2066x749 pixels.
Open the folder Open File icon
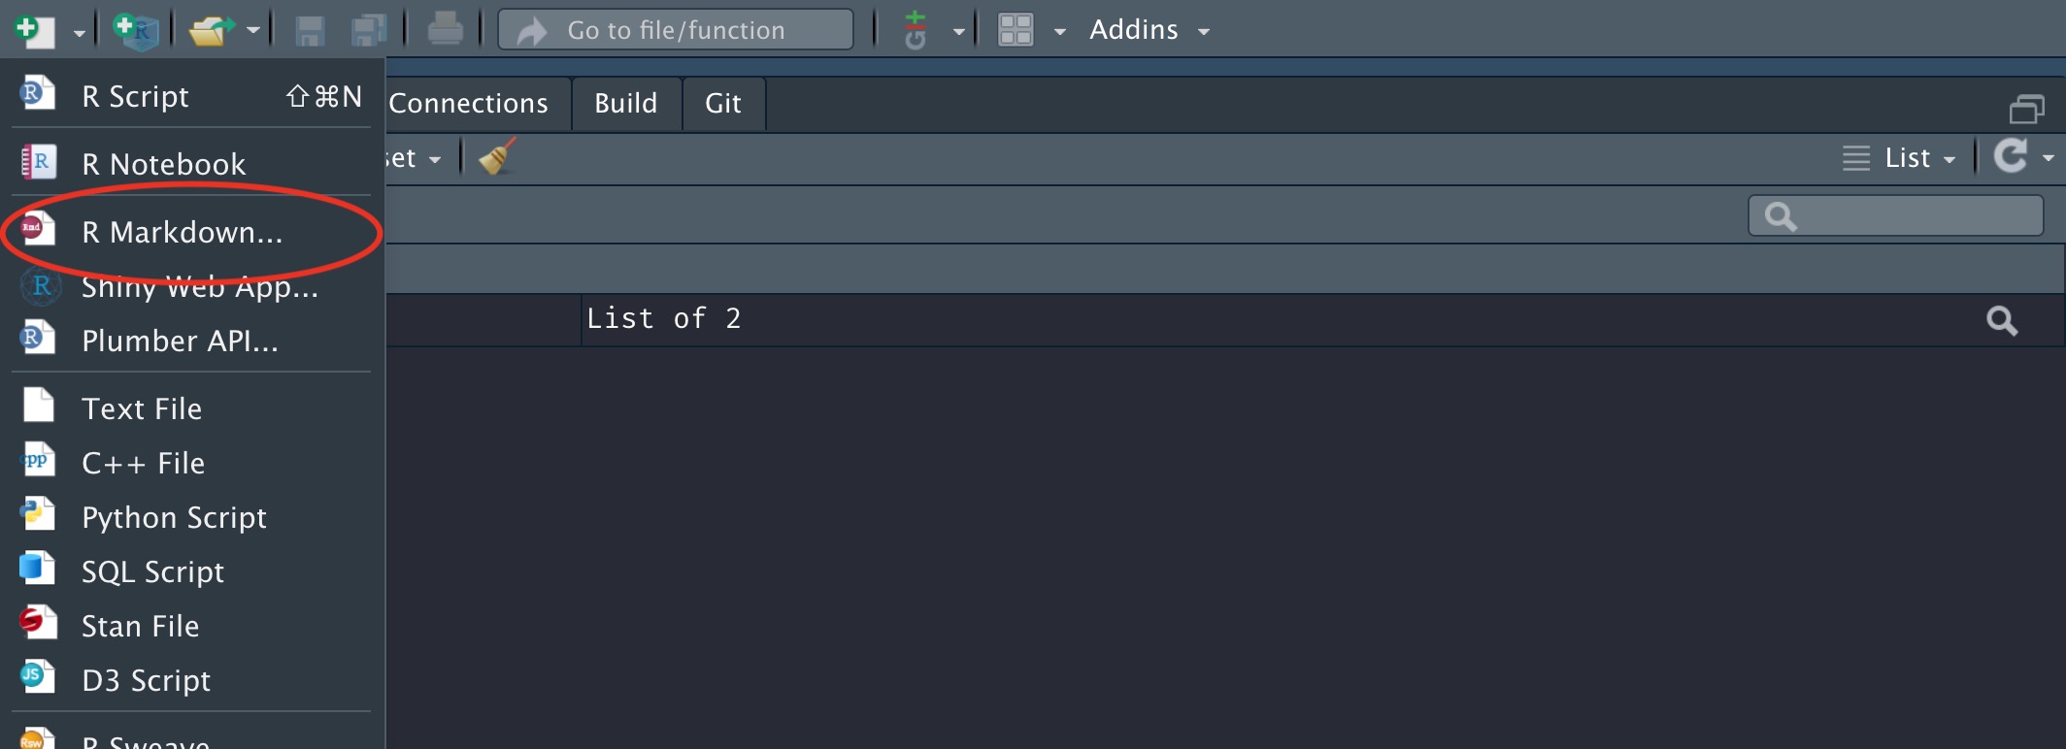pos(213,30)
